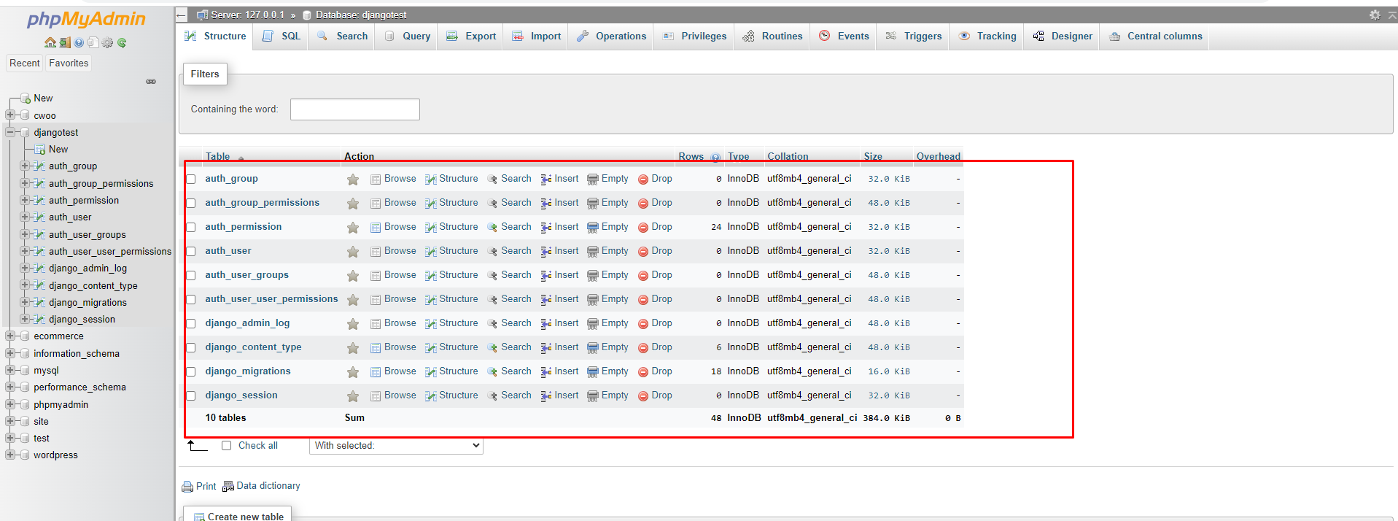Click the link-with-main-panel chain icon
This screenshot has width=1398, height=521.
click(x=151, y=82)
